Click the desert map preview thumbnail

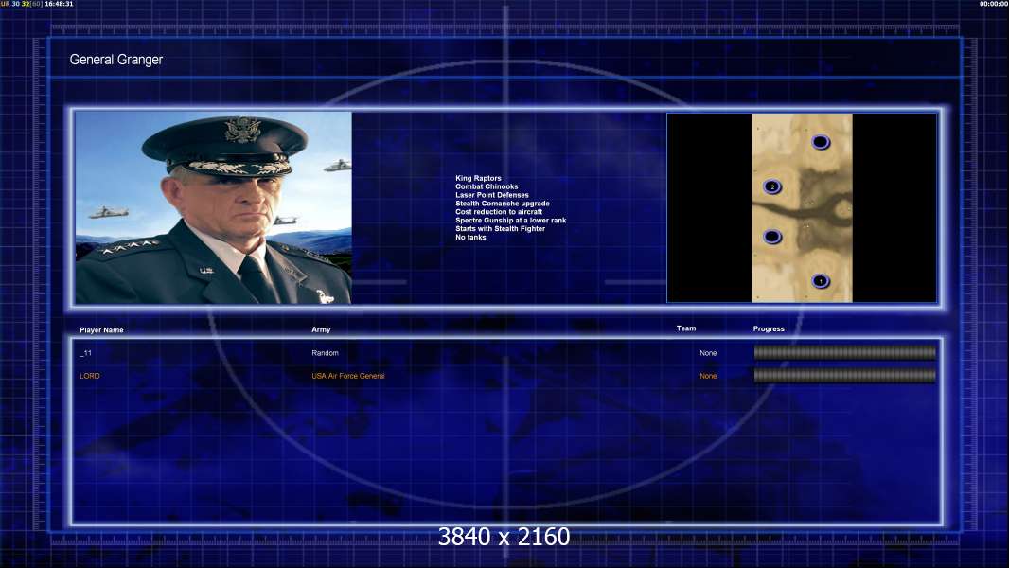(802, 207)
